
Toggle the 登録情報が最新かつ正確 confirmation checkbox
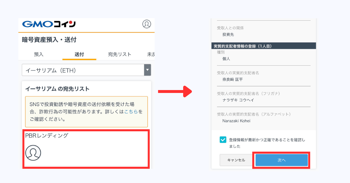coord(223,140)
